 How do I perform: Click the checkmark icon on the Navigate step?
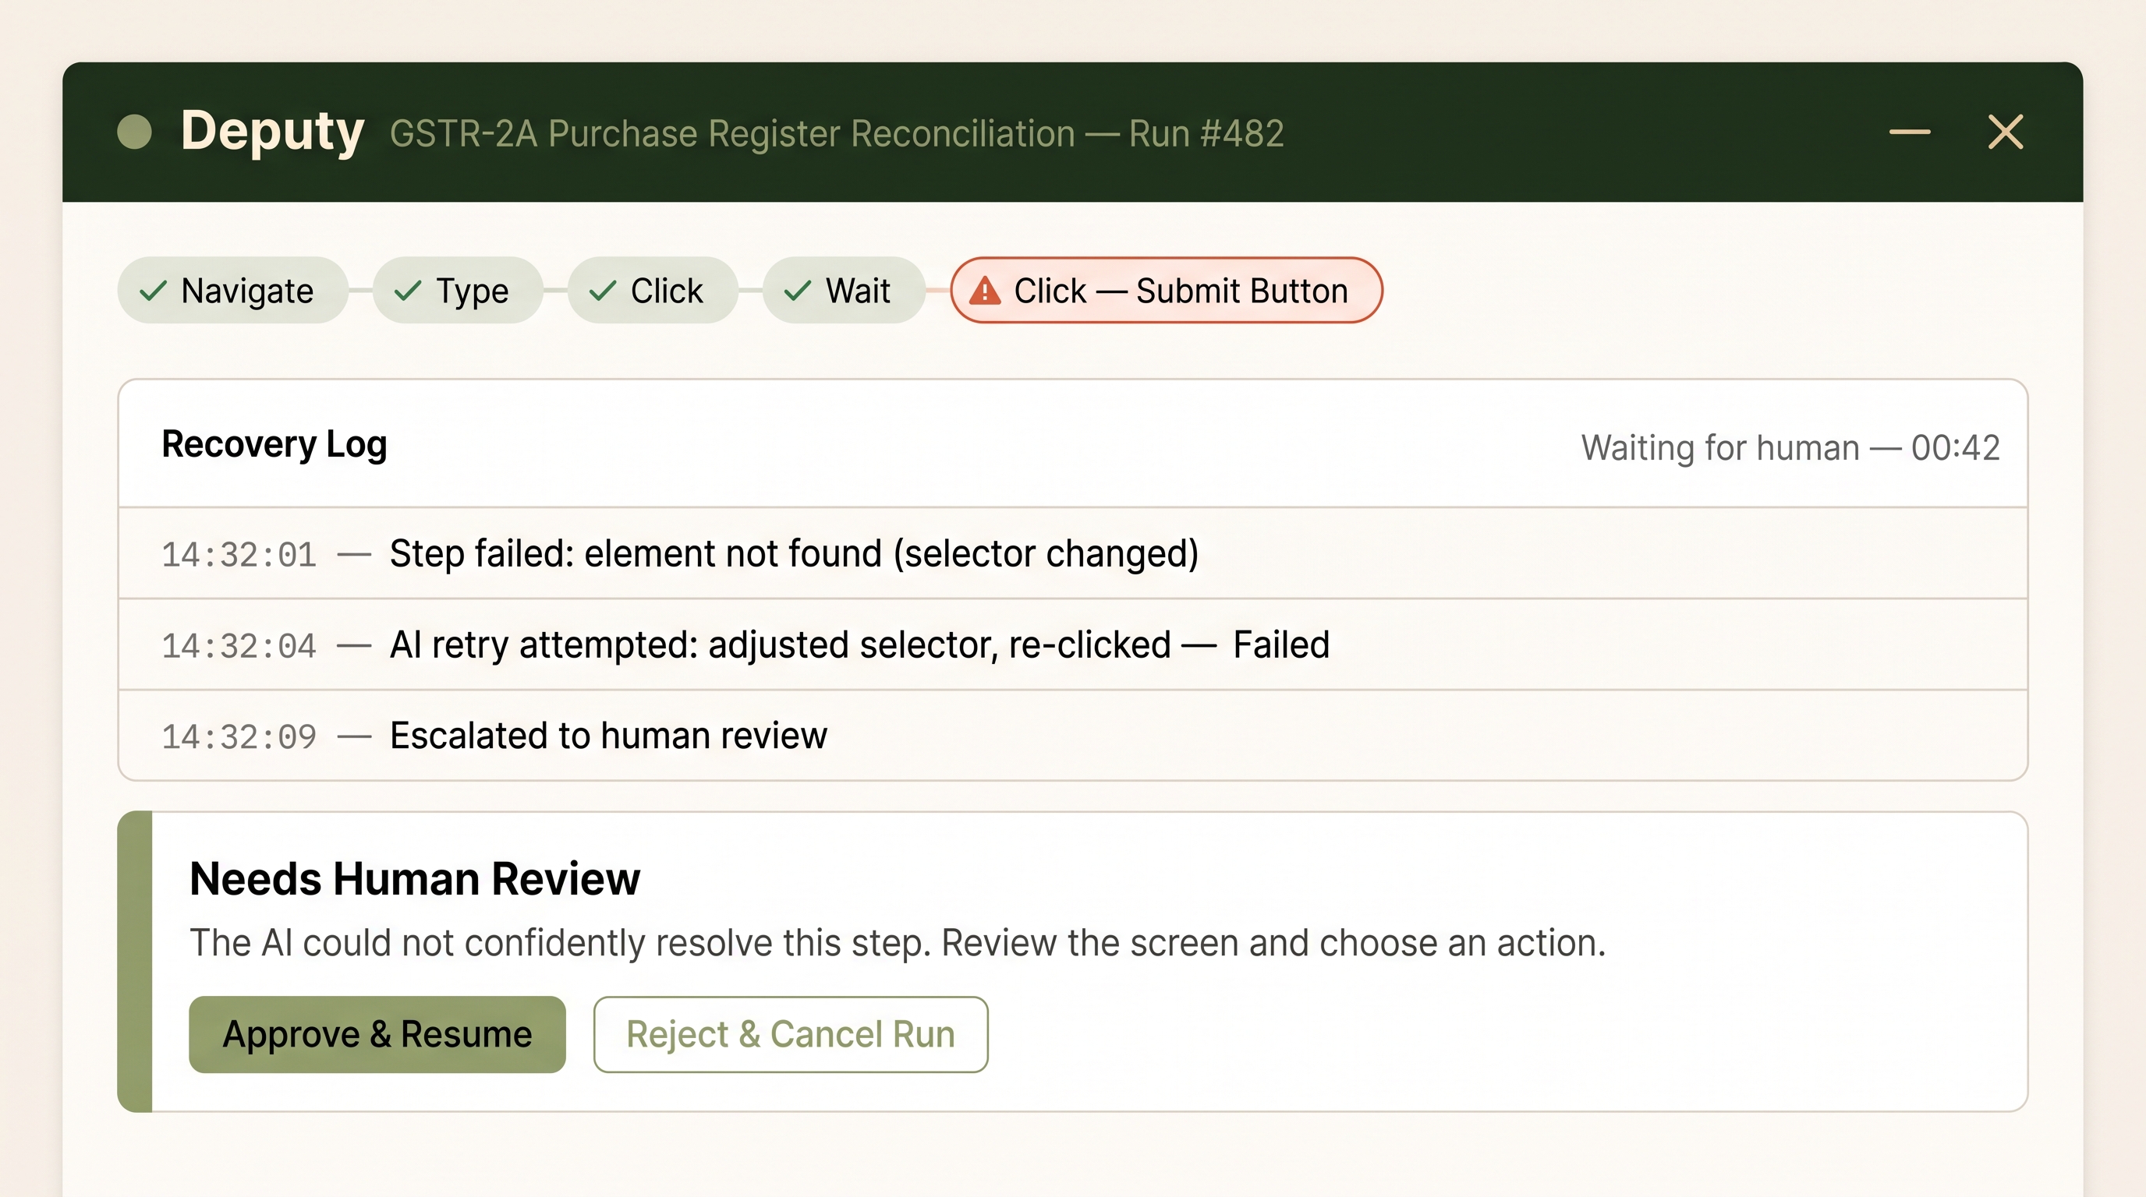point(154,291)
